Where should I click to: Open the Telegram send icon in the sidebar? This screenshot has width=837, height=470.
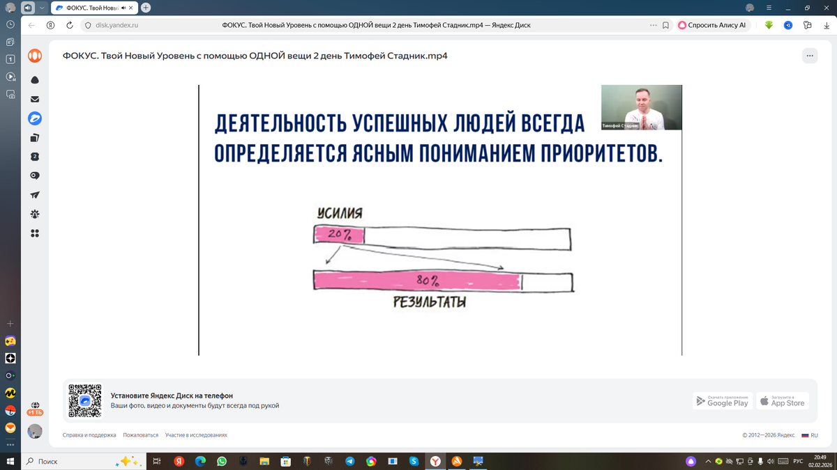pos(34,195)
